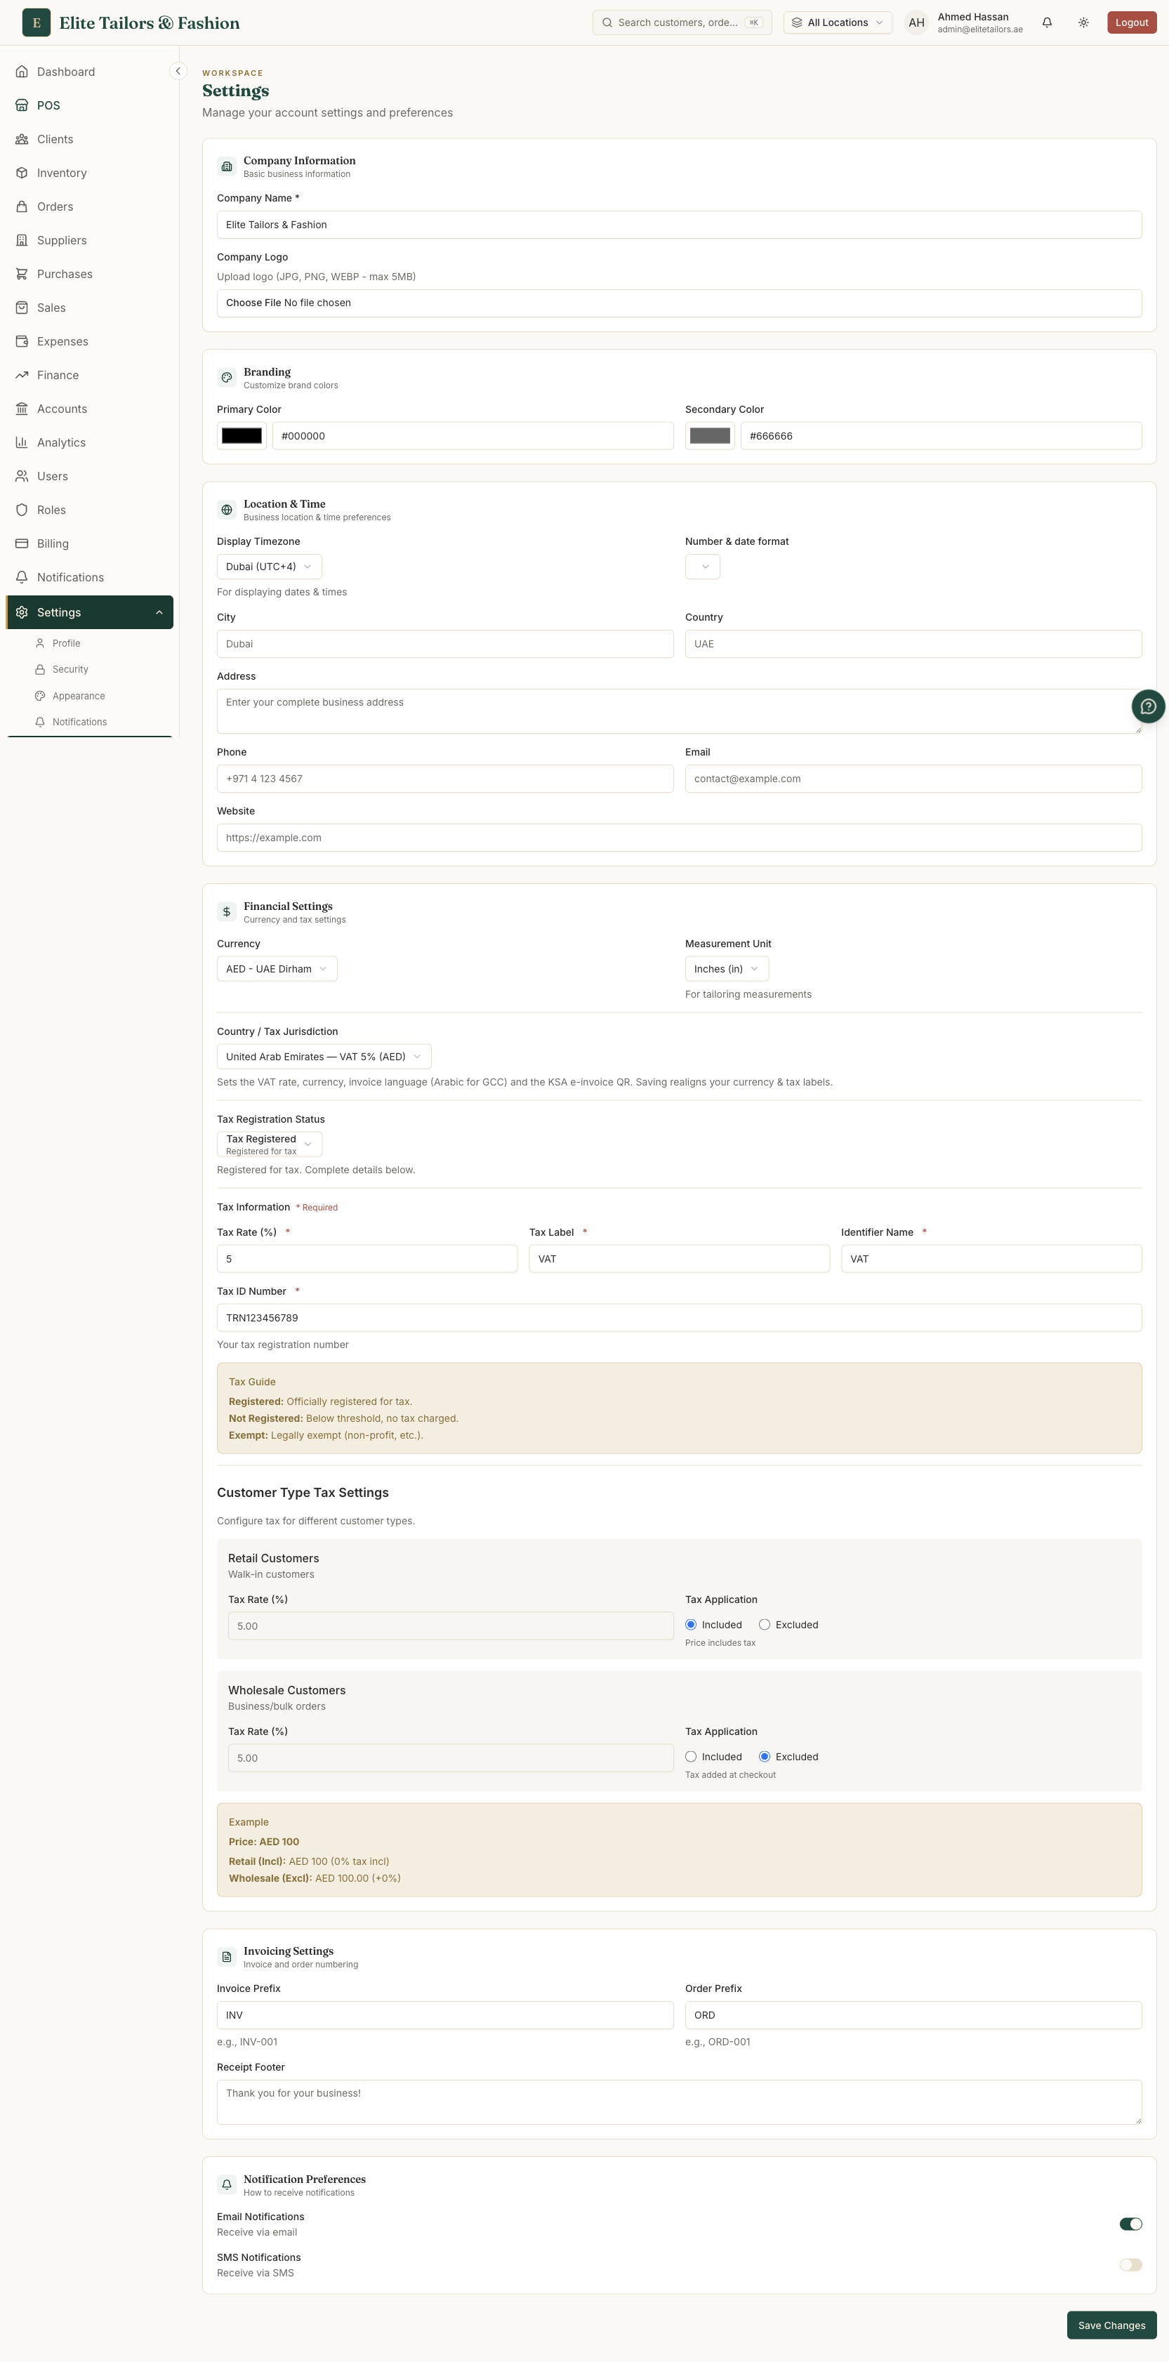Click the Users icon in sidebar

(22, 476)
